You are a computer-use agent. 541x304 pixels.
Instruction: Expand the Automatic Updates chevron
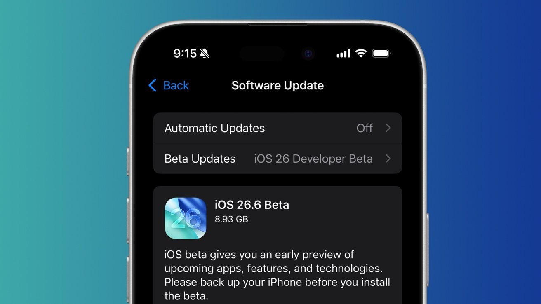(388, 128)
